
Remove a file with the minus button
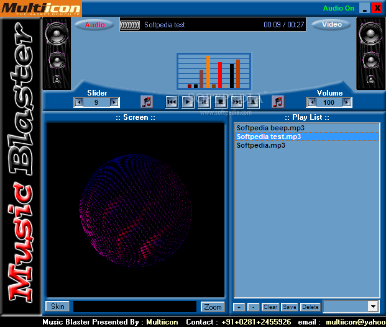(253, 307)
